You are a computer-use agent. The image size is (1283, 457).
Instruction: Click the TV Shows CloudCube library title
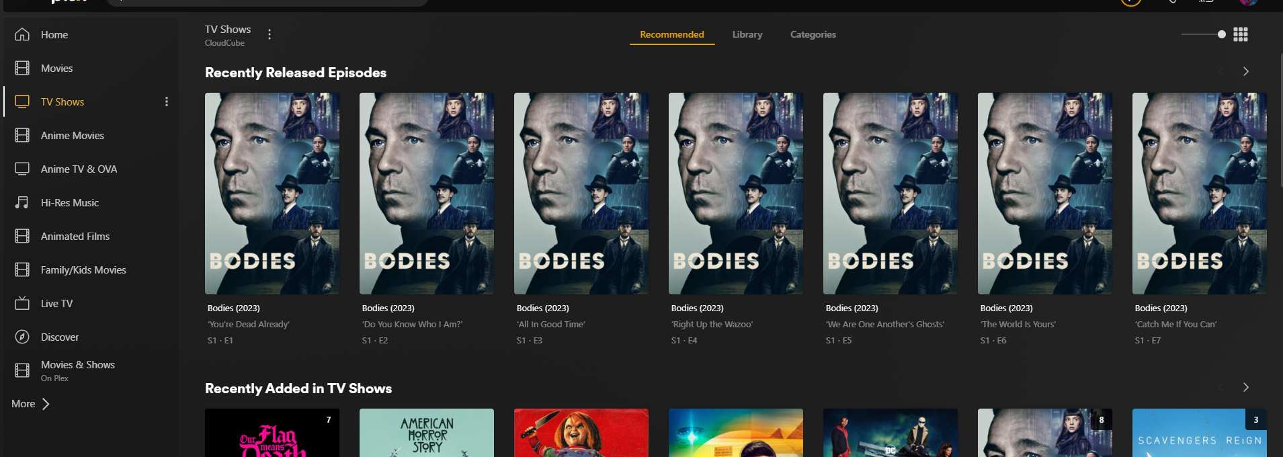click(x=228, y=35)
